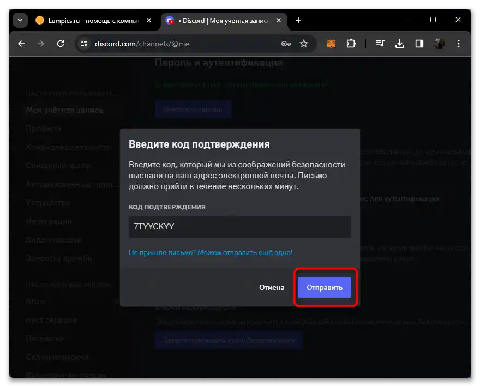Open a new browser tab
This screenshot has width=480, height=387.
coord(298,21)
